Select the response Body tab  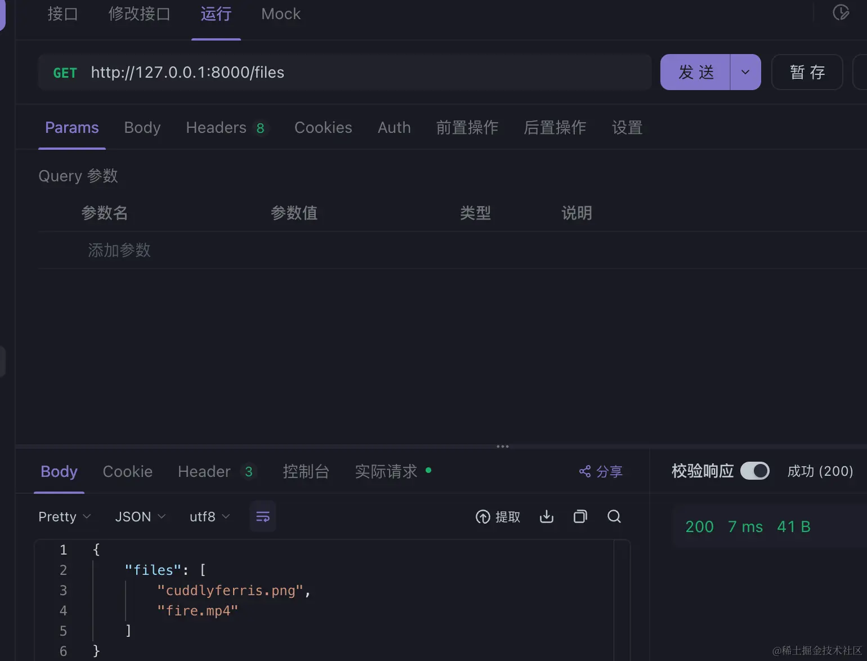click(x=59, y=471)
